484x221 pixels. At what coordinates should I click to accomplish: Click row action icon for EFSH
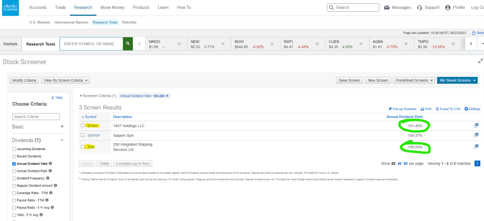point(476,126)
